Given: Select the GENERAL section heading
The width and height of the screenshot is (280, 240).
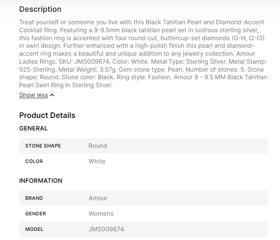Looking at the screenshot, I should [x=33, y=129].
